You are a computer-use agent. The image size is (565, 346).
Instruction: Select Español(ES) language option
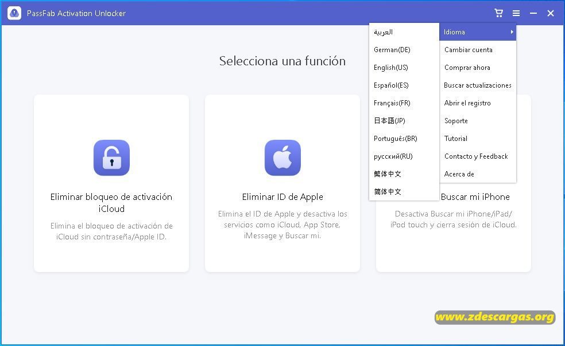[x=404, y=85]
